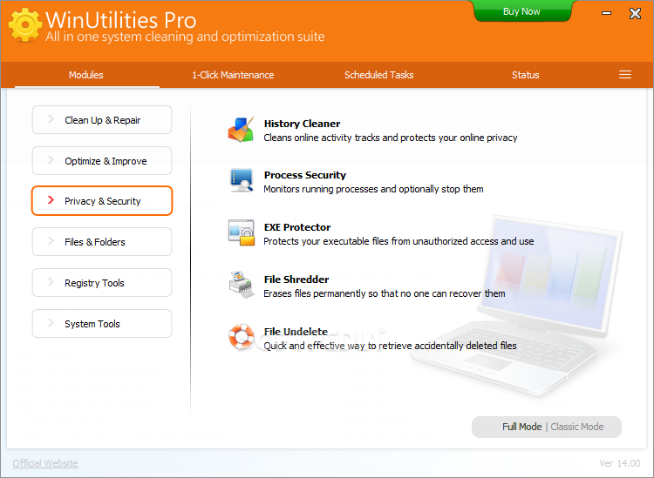The width and height of the screenshot is (654, 478).
Task: Select the Clean Up & Repair category
Action: tap(102, 120)
